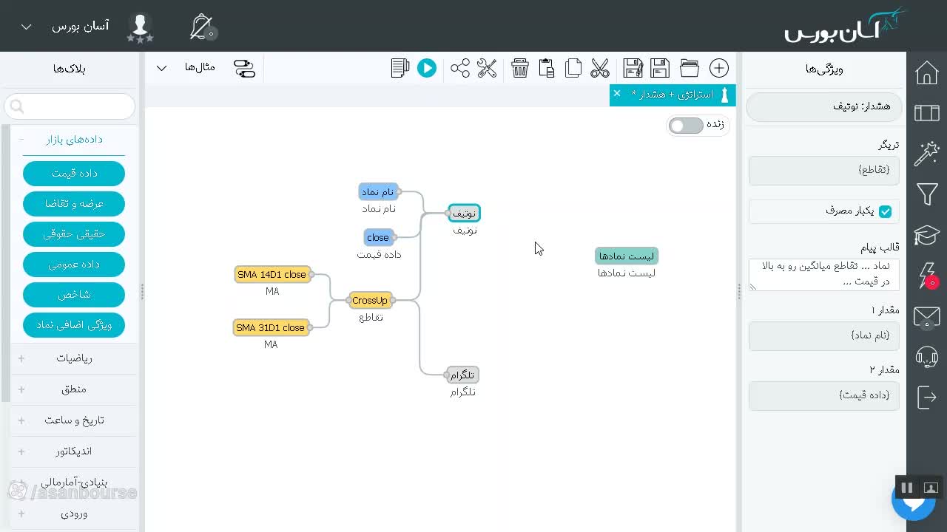Expand the ریاضیات blocks category
Image resolution: width=947 pixels, height=532 pixels.
(x=74, y=358)
